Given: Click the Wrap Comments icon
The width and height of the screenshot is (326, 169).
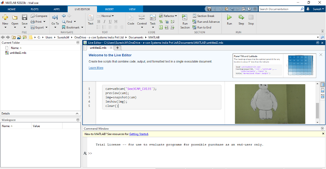Looking at the screenshot, I should (x=172, y=22).
